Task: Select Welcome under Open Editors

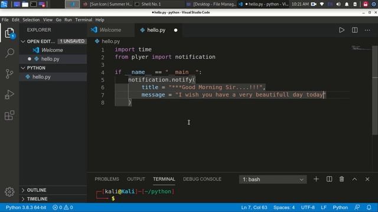Action: [x=53, y=50]
